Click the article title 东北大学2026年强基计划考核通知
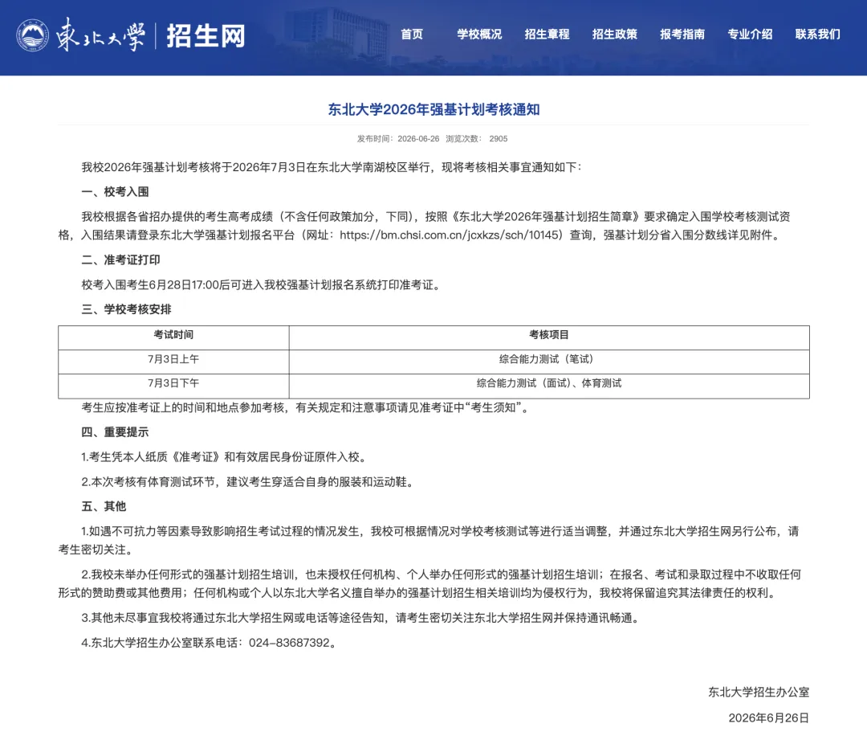The width and height of the screenshot is (867, 744). (434, 109)
